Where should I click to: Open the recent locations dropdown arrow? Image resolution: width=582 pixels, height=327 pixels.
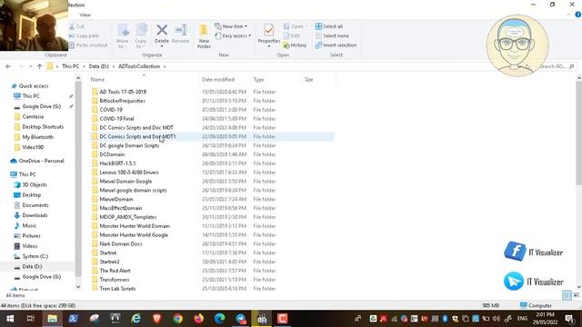(30, 66)
